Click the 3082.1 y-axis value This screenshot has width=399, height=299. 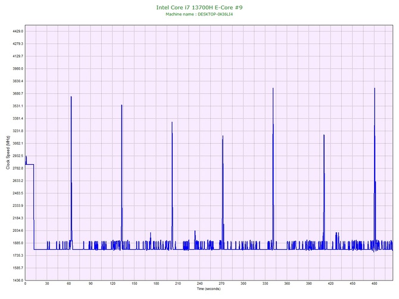(18, 143)
